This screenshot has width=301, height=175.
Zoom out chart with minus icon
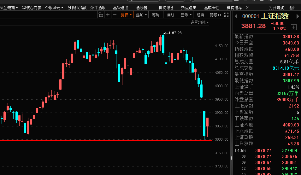pyautogui.click(x=114, y=15)
